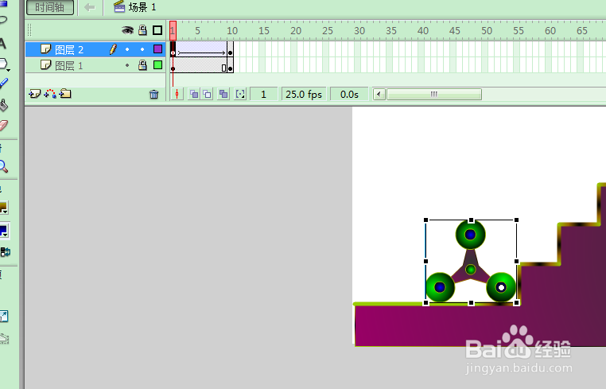Click the page icon of 图层 2
This screenshot has width=606, height=389.
tap(45, 49)
